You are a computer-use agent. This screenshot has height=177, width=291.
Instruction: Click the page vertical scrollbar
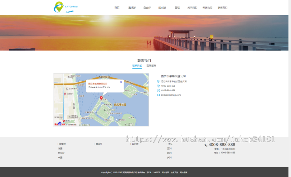click(x=290, y=88)
